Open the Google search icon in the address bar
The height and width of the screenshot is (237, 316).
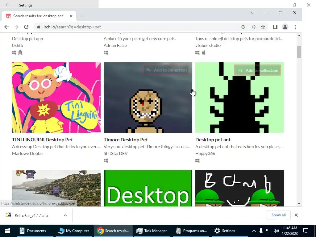coord(243,27)
